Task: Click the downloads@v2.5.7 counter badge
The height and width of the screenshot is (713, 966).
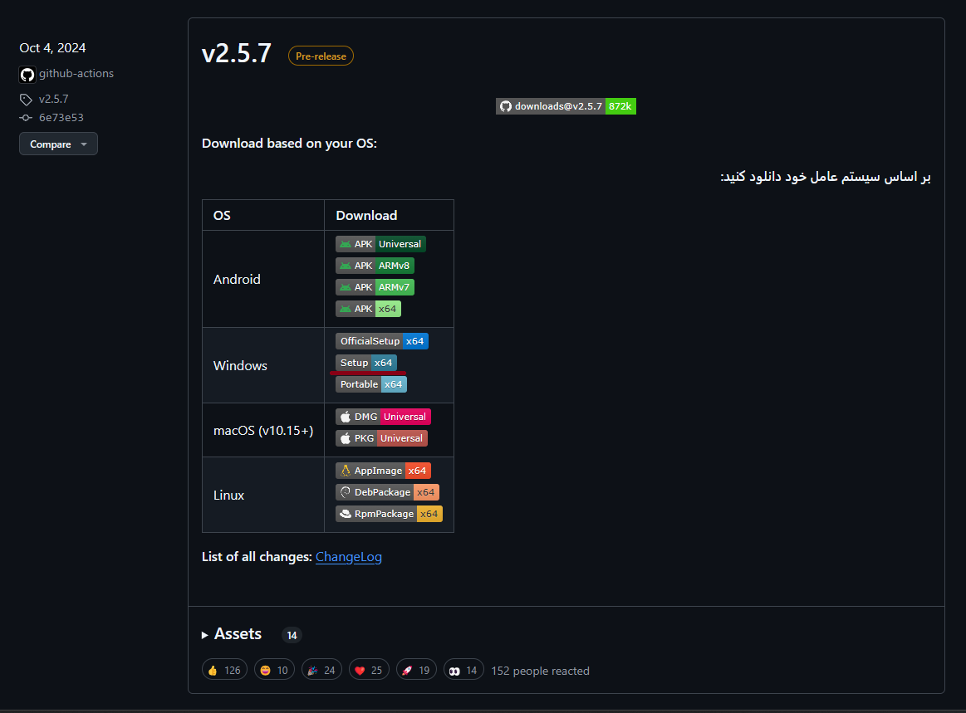Action: pyautogui.click(x=566, y=106)
